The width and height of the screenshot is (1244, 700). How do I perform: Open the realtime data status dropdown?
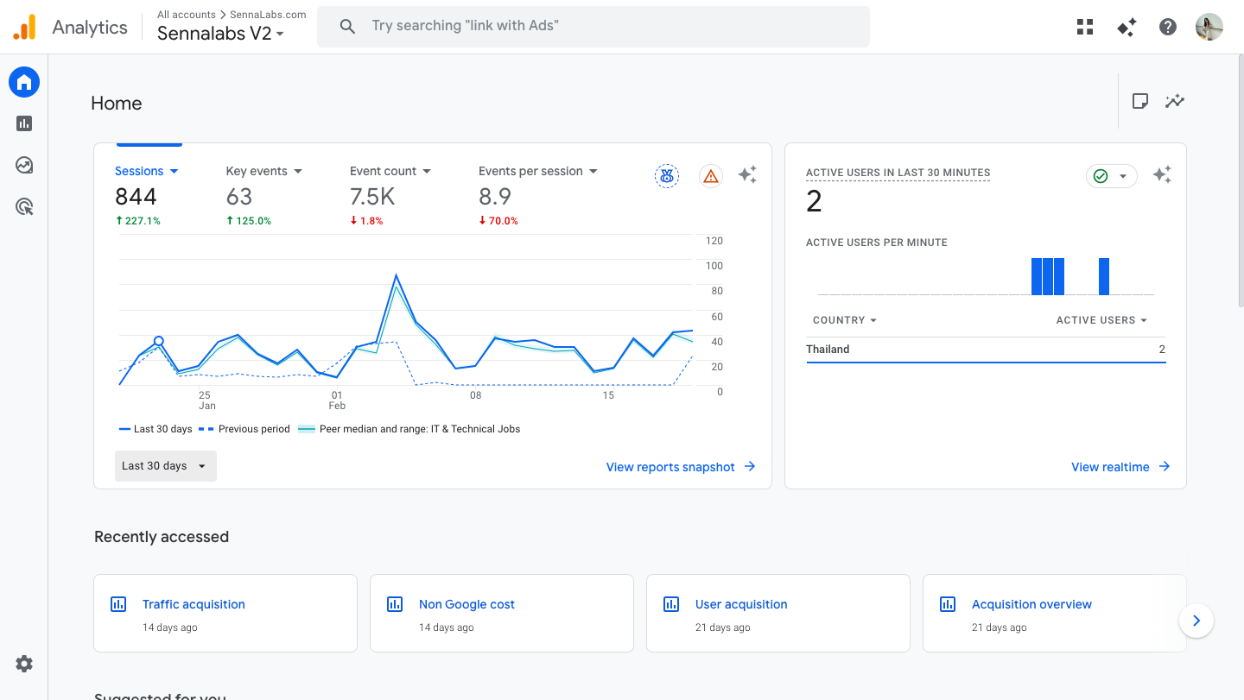[1111, 176]
